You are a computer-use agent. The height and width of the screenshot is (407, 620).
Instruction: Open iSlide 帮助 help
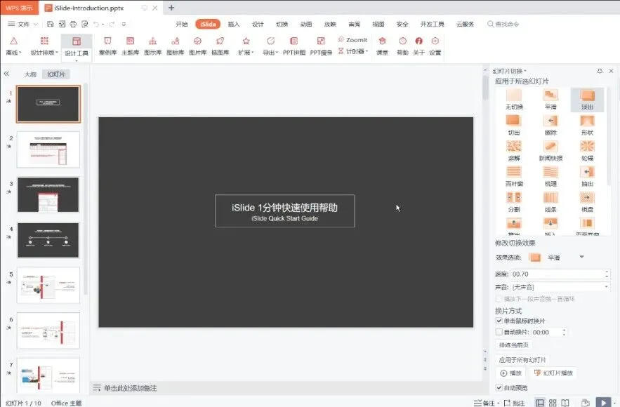(402, 46)
